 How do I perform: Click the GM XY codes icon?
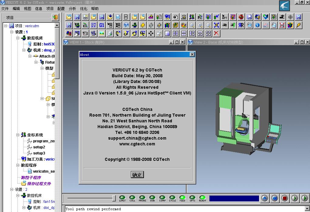(94, 25)
